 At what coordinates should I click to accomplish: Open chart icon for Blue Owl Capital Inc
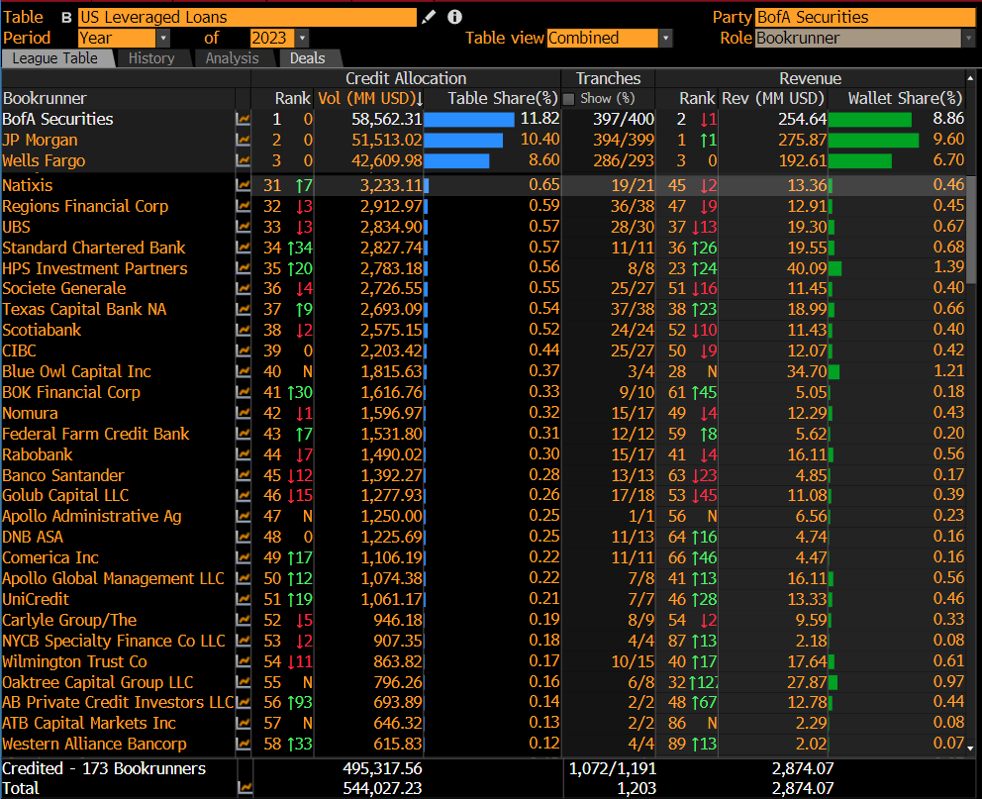tap(243, 371)
